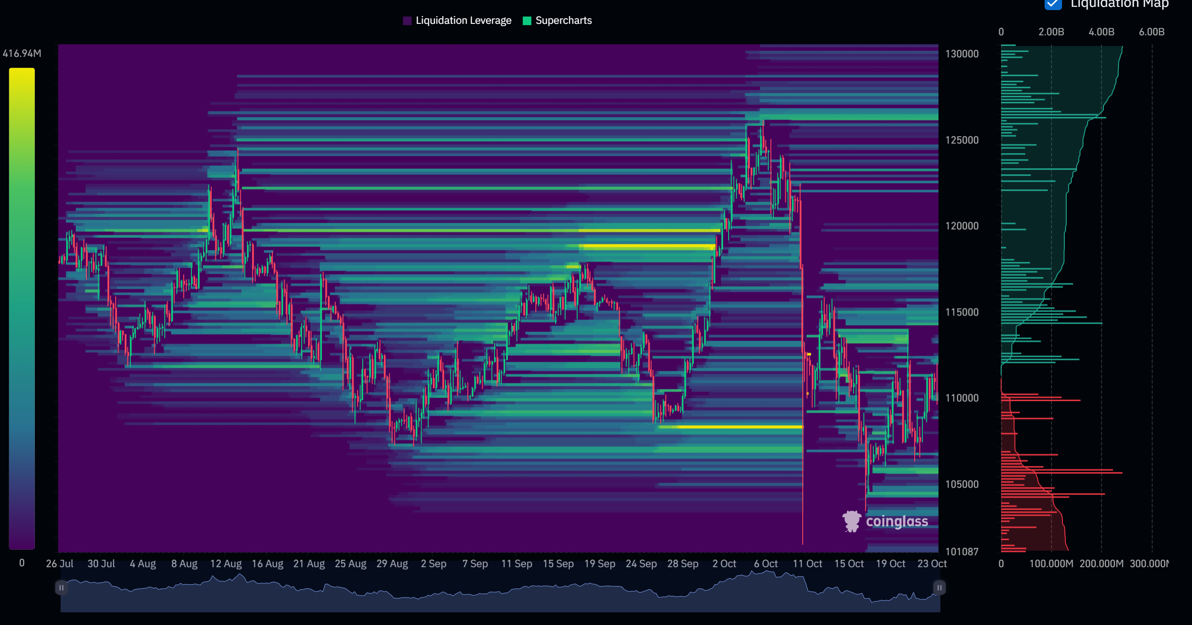Toggle the Liquidation Leverage legend purple square
This screenshot has height=625, width=1192.
tap(407, 21)
